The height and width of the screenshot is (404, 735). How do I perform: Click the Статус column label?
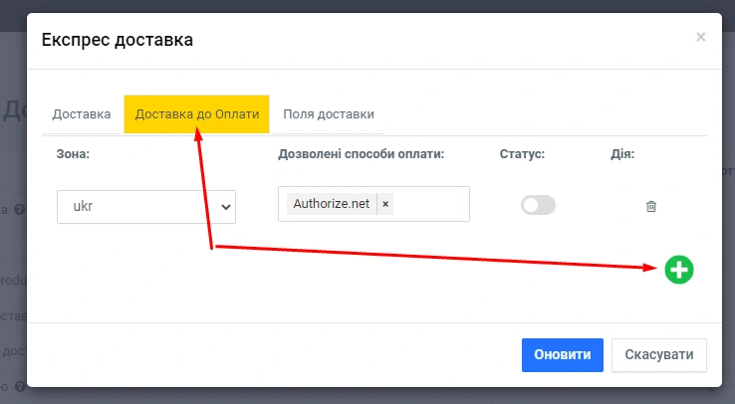pyautogui.click(x=523, y=154)
